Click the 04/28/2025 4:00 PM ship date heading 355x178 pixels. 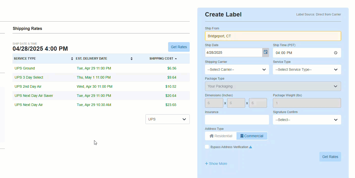coord(40,49)
